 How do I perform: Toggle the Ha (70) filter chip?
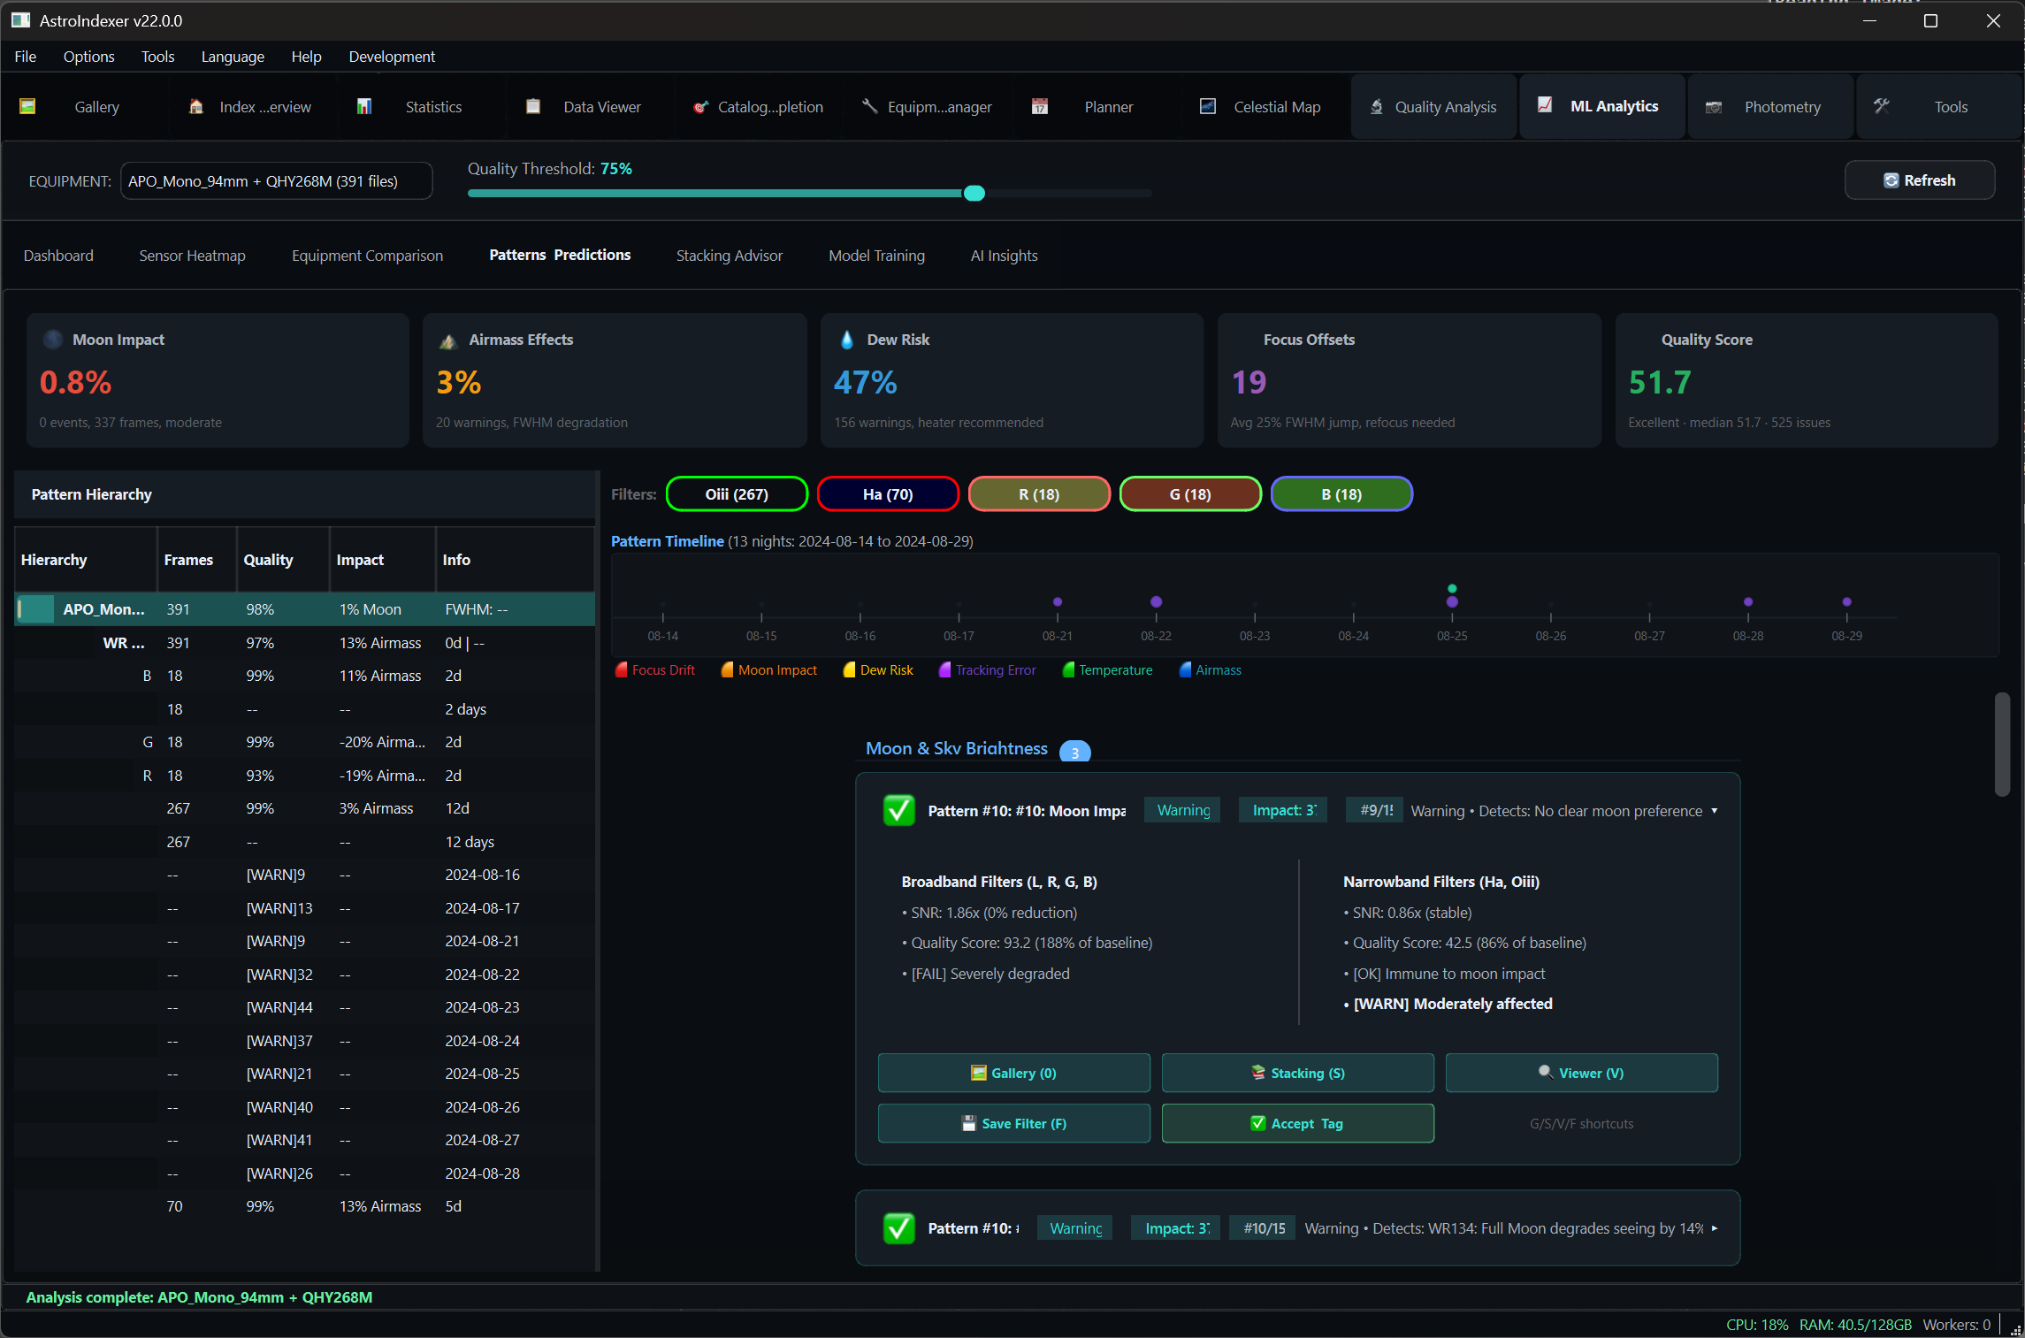887,494
